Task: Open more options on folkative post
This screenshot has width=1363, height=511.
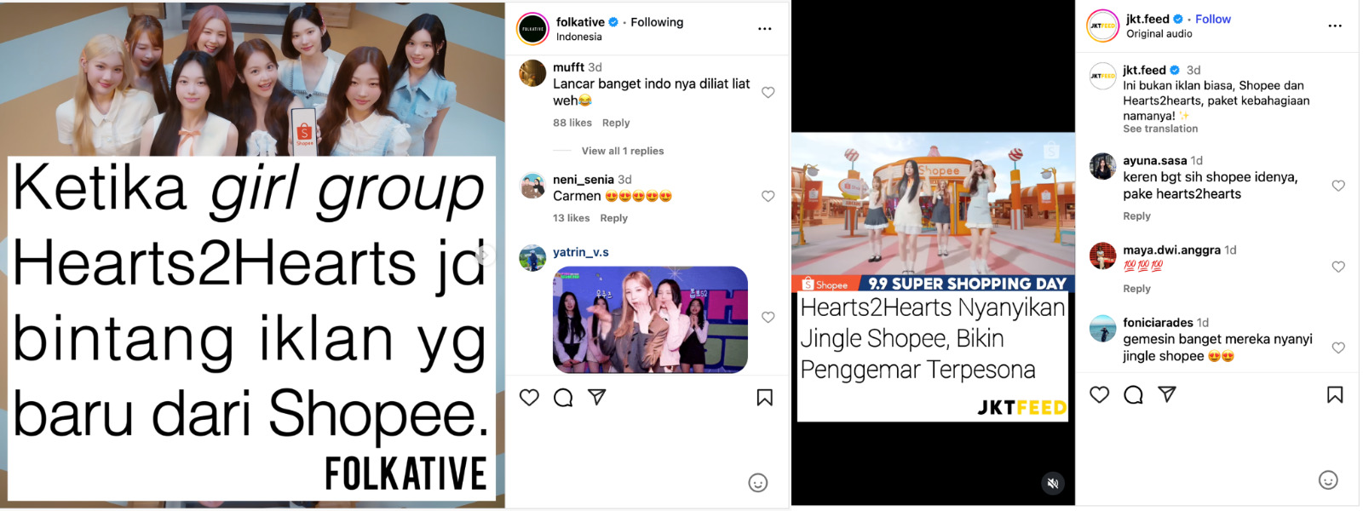Action: pos(765,29)
